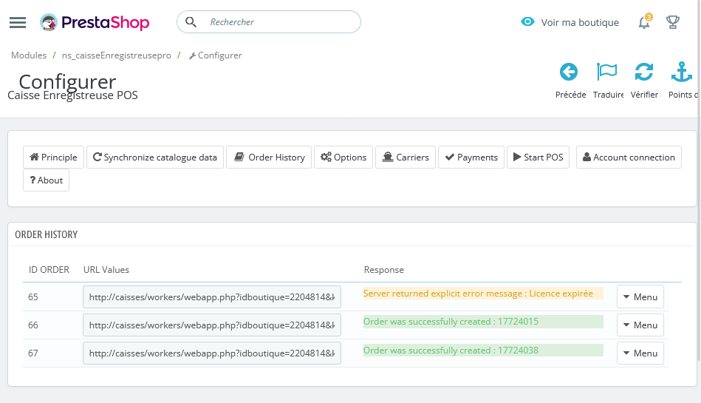Open the notifications bell
The image size is (701, 403).
pos(644,22)
